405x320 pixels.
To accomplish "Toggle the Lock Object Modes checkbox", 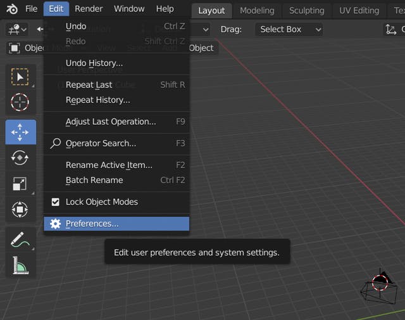I will click(x=55, y=202).
